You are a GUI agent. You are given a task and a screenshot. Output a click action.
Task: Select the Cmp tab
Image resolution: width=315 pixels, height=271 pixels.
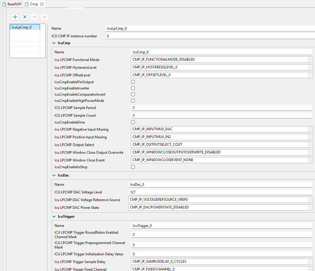[x=33, y=4]
